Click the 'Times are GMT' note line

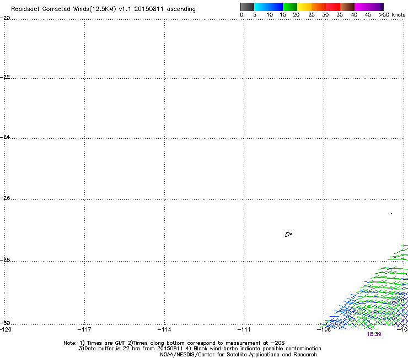pos(174,343)
